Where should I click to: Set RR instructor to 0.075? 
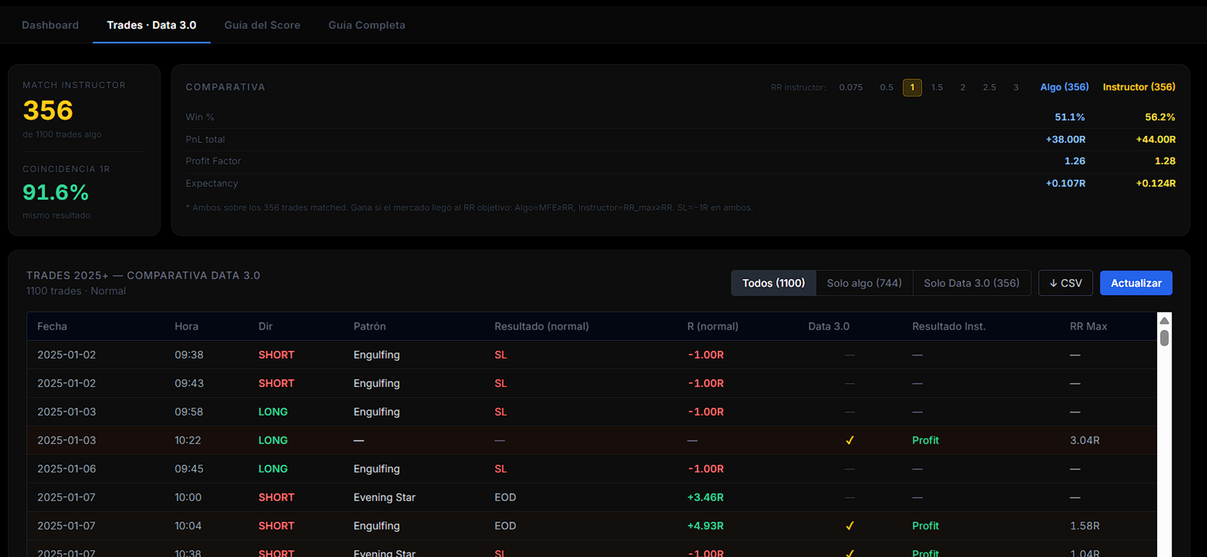point(851,87)
